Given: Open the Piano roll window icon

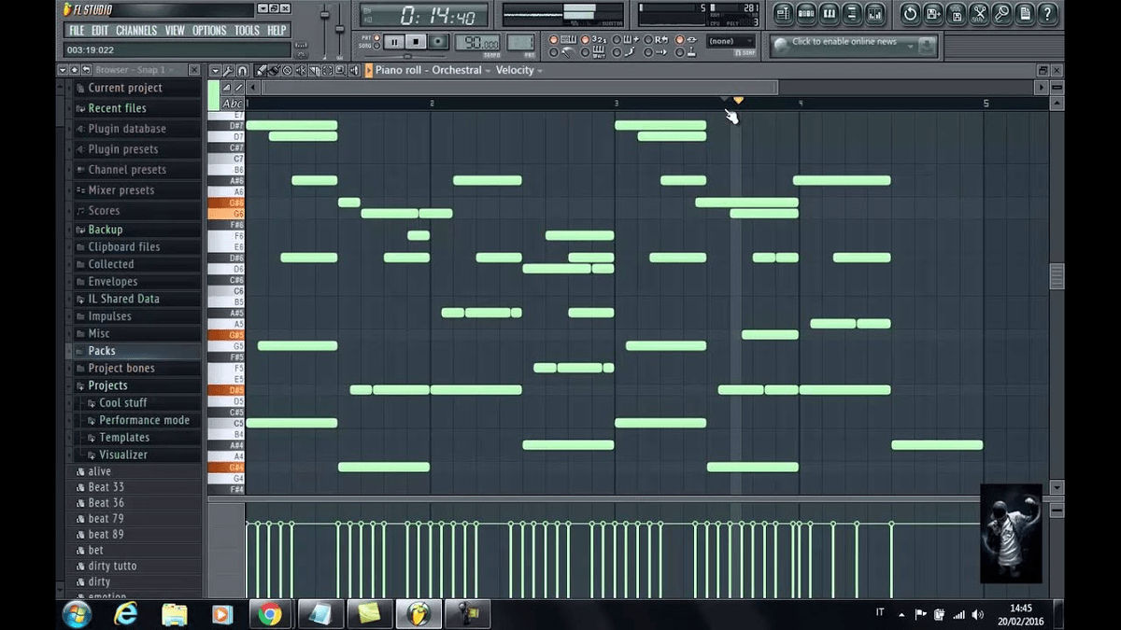Looking at the screenshot, I should (x=829, y=13).
